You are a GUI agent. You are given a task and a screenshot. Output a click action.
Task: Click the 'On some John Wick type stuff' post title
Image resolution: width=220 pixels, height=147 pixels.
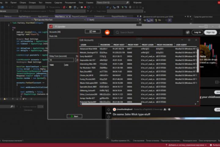coord(131,114)
